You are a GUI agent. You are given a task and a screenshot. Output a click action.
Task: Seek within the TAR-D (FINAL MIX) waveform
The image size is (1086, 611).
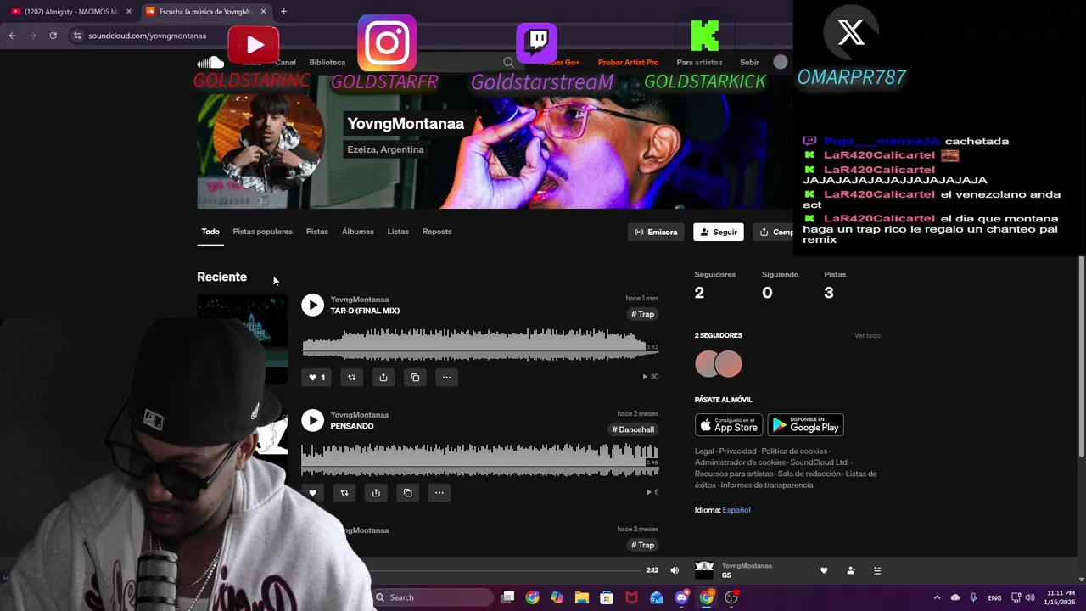pyautogui.click(x=480, y=345)
